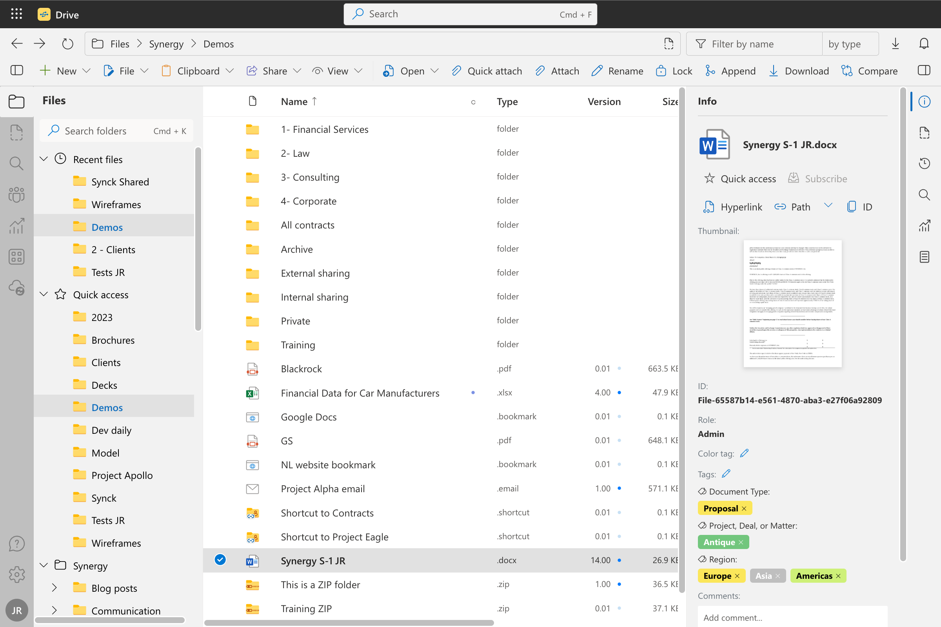Open the downloads arrow icon in the top bar
Viewport: 941px width, 627px height.
896,43
